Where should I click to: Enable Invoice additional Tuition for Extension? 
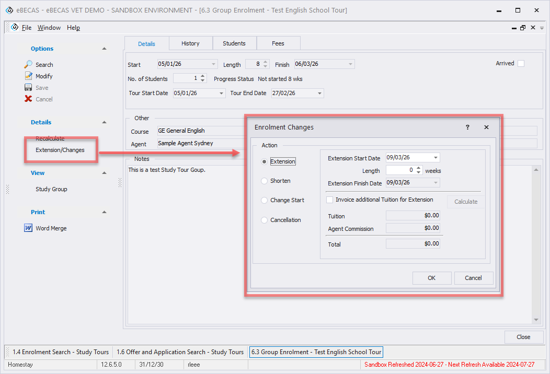(330, 200)
